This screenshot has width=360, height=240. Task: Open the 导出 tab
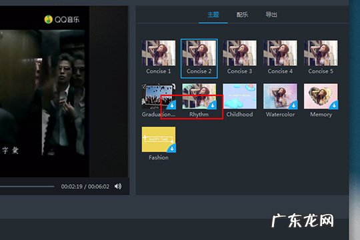271,15
